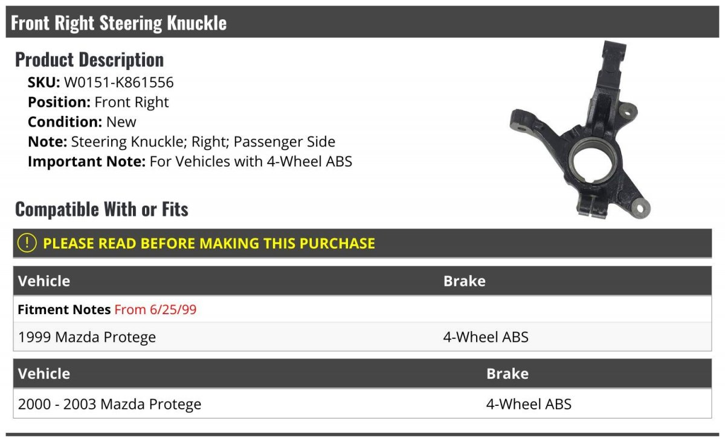Select the red From 6/25/99 fitment note
Image resolution: width=725 pixels, height=442 pixels.
tap(155, 310)
